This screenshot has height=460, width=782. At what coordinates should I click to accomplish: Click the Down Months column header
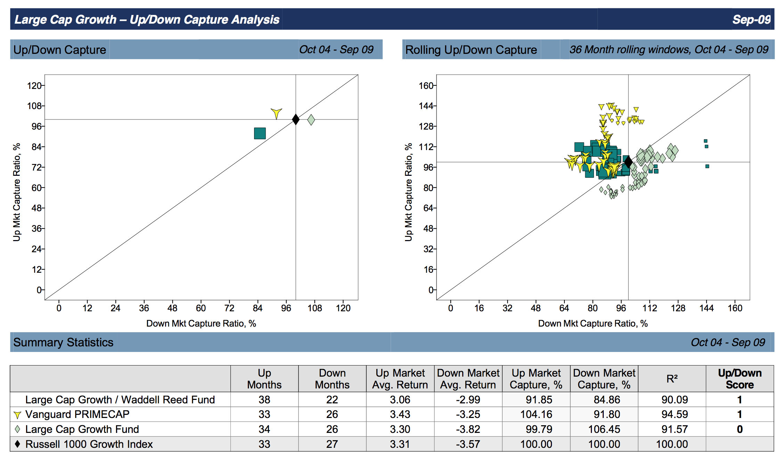click(332, 379)
